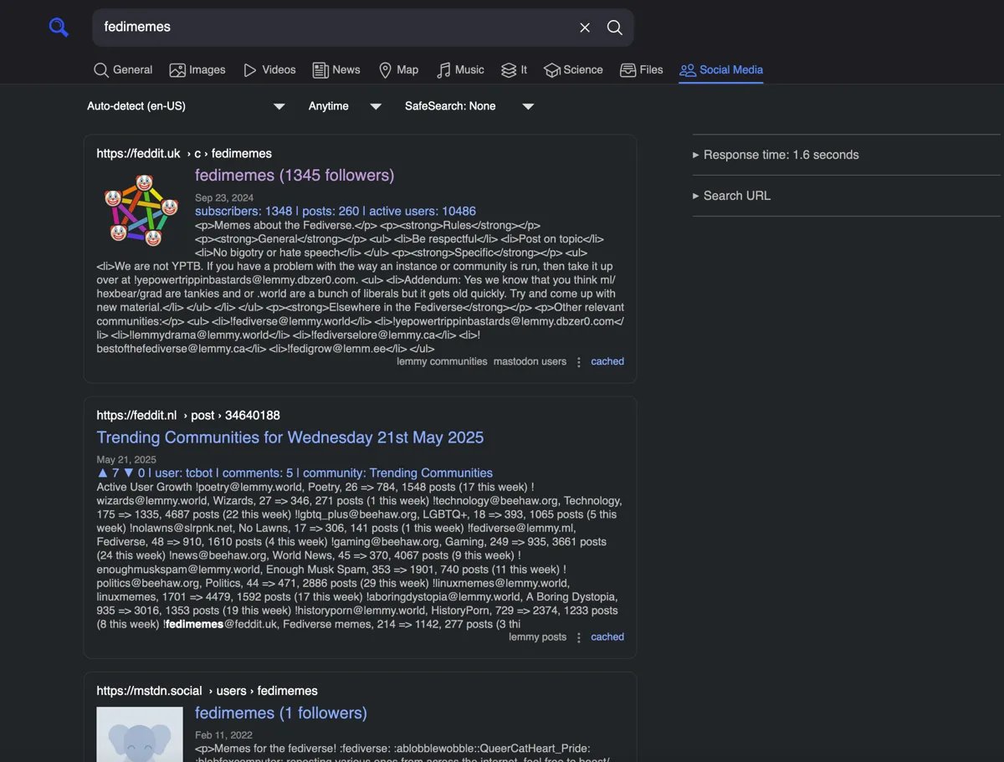Click the SearXNG magnifier logo icon
The height and width of the screenshot is (762, 1004).
point(59,28)
